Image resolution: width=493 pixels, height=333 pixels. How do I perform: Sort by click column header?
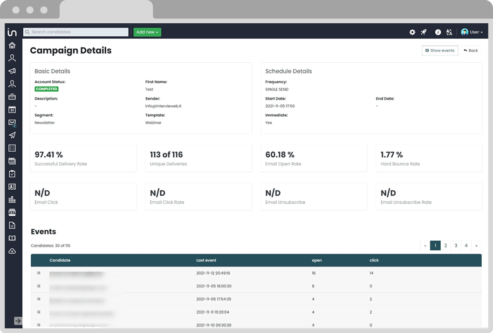coord(374,260)
